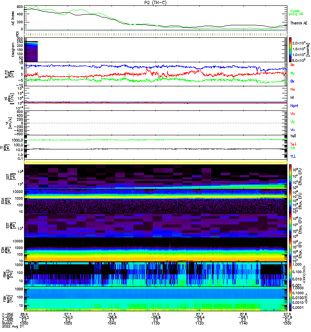
Task: Click the 1140 time label
Action: [x=243, y=323]
